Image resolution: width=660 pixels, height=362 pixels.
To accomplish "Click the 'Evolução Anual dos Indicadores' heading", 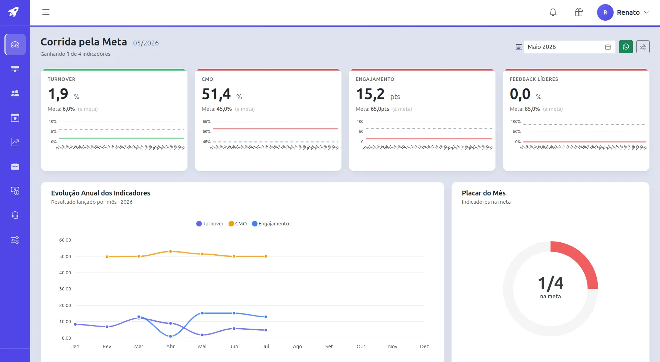I will [x=101, y=193].
